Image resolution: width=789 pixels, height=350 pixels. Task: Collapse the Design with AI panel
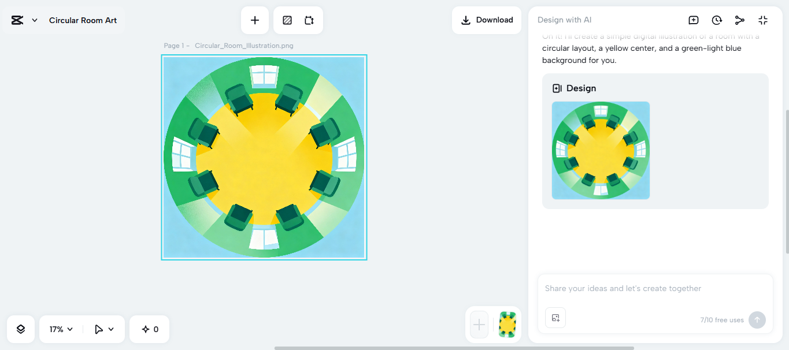click(763, 20)
